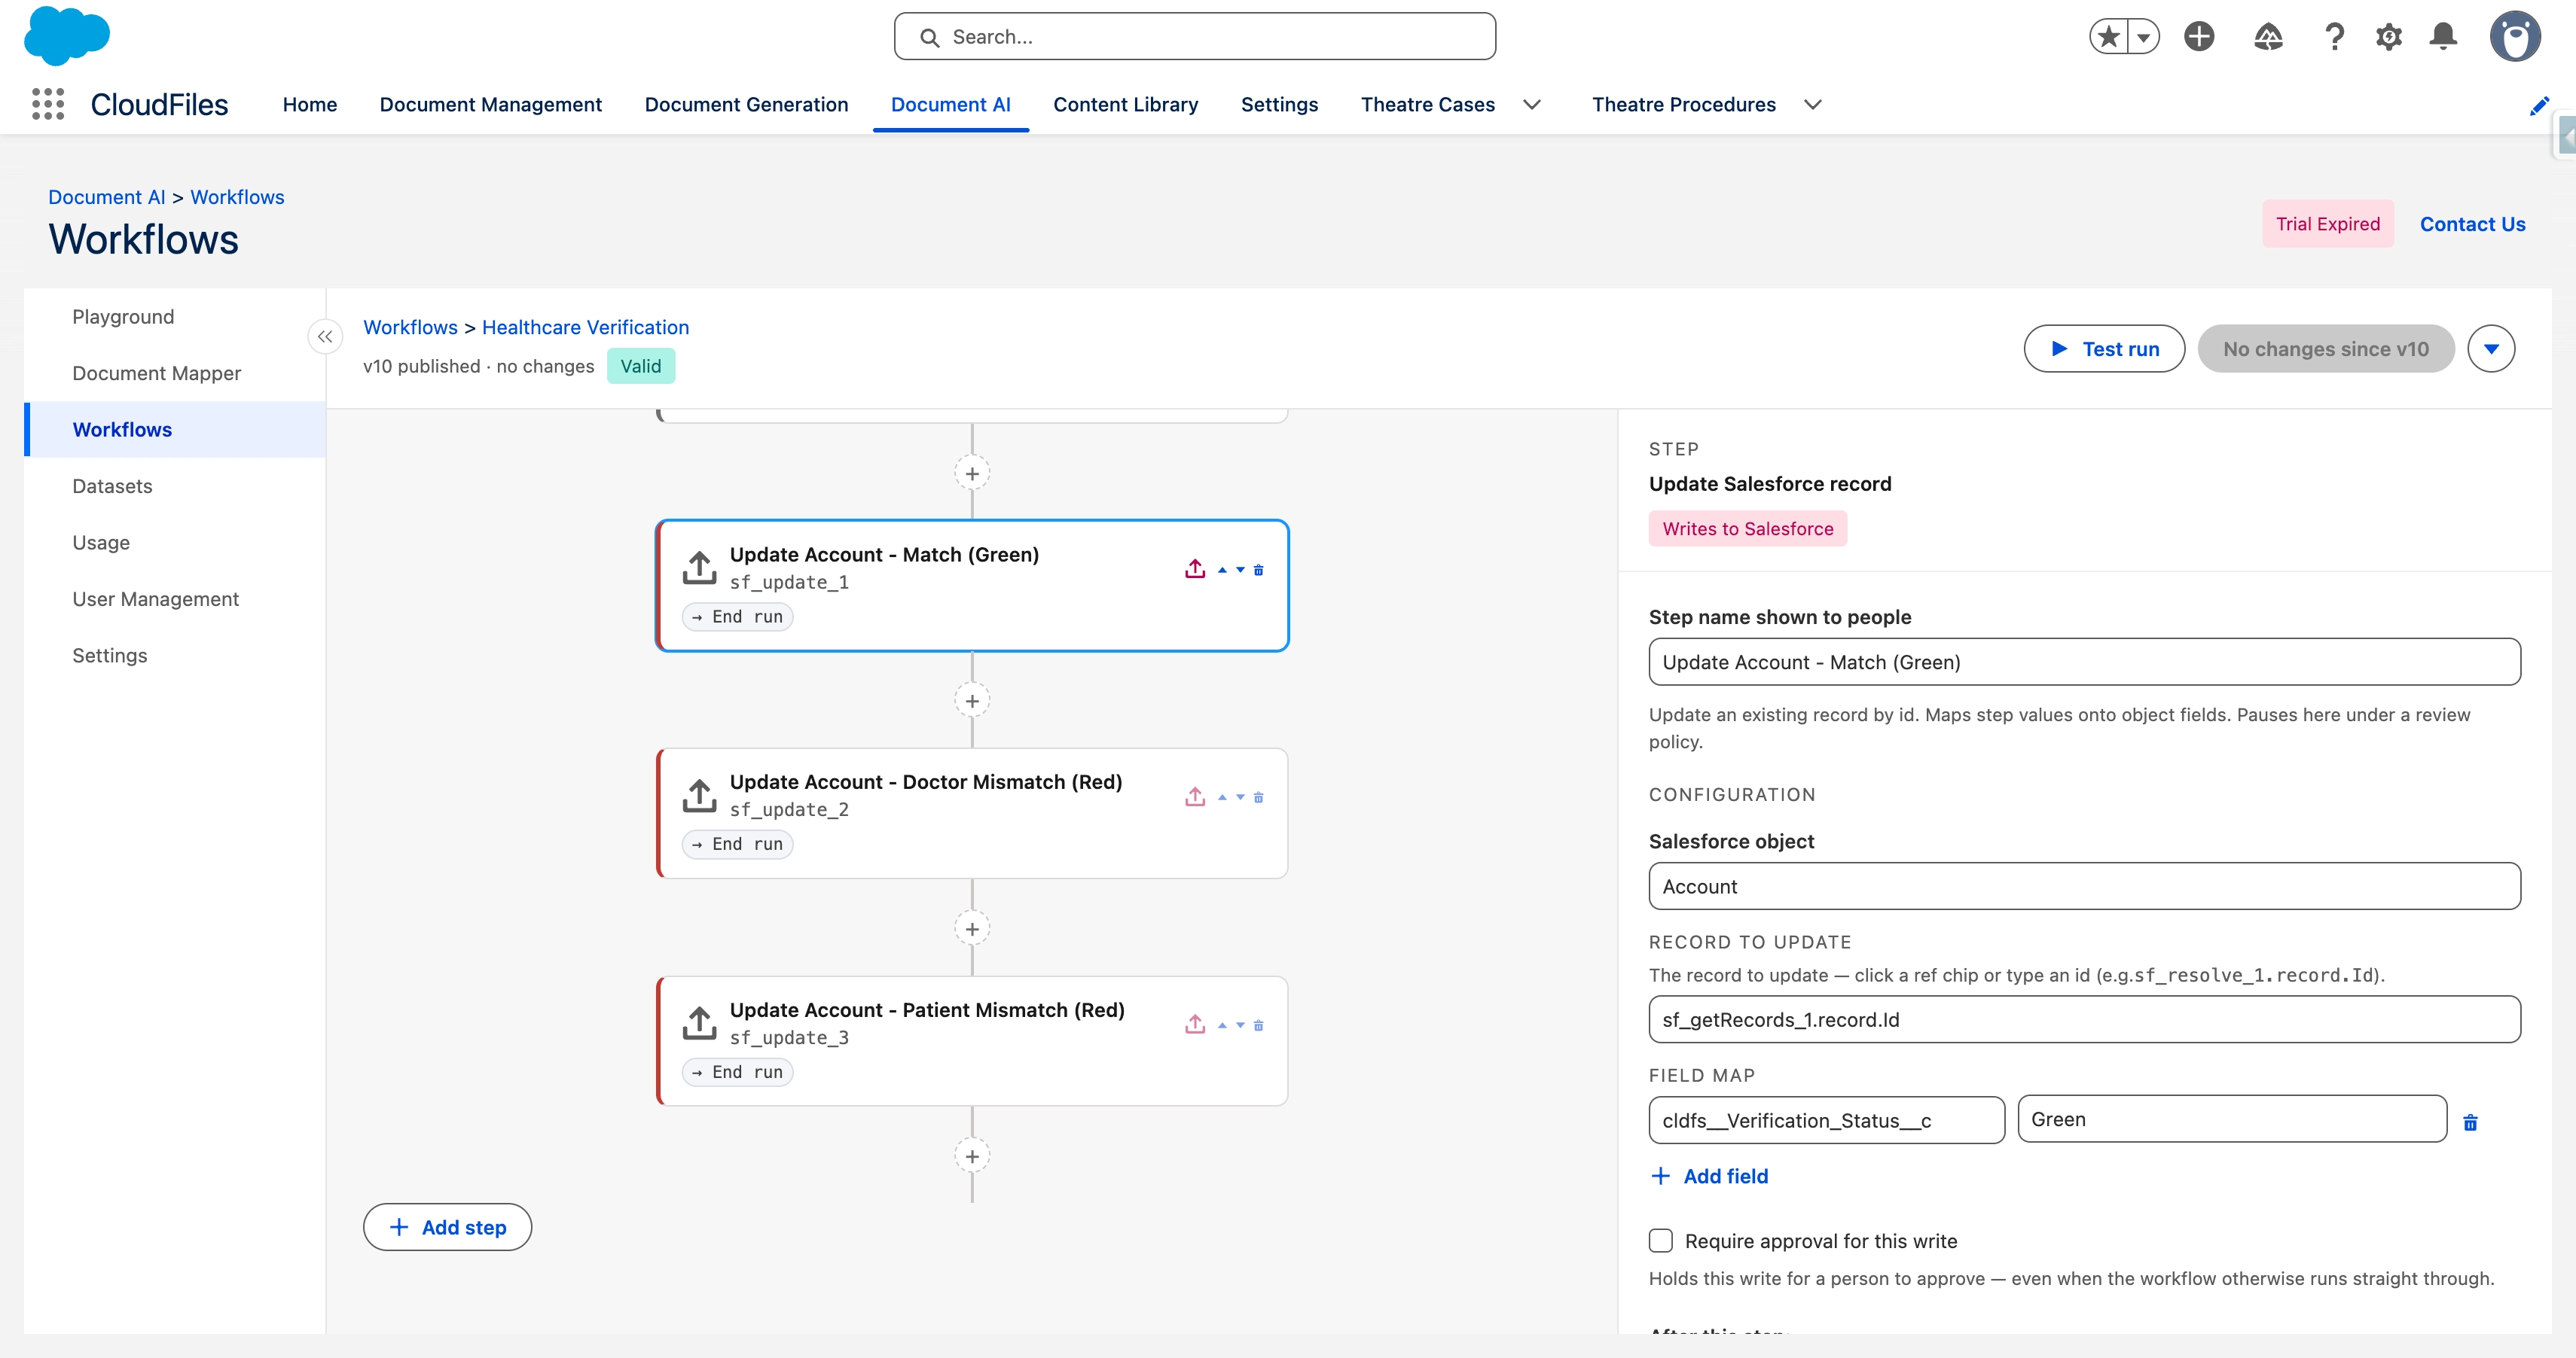Delete the sf_update_1 step
The width and height of the screenshot is (2576, 1358).
(1259, 570)
